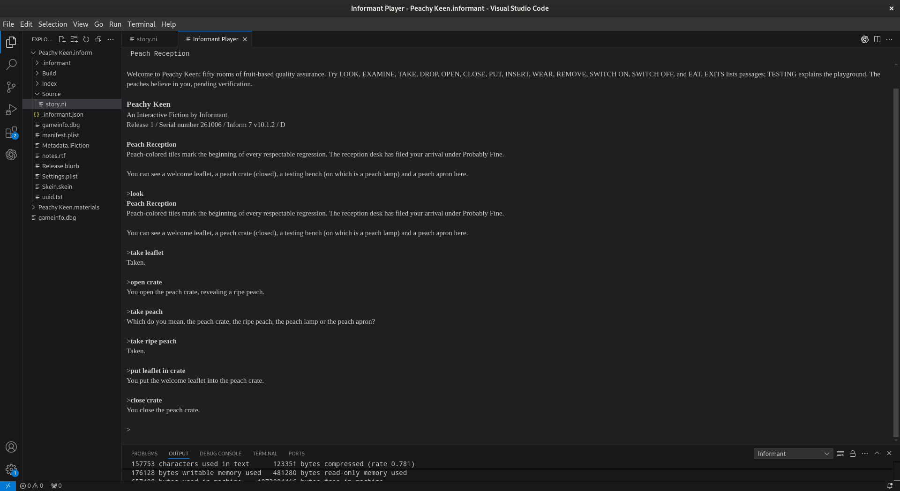Click the remote window status bar button
Image resolution: width=900 pixels, height=491 pixels.
[x=8, y=486]
